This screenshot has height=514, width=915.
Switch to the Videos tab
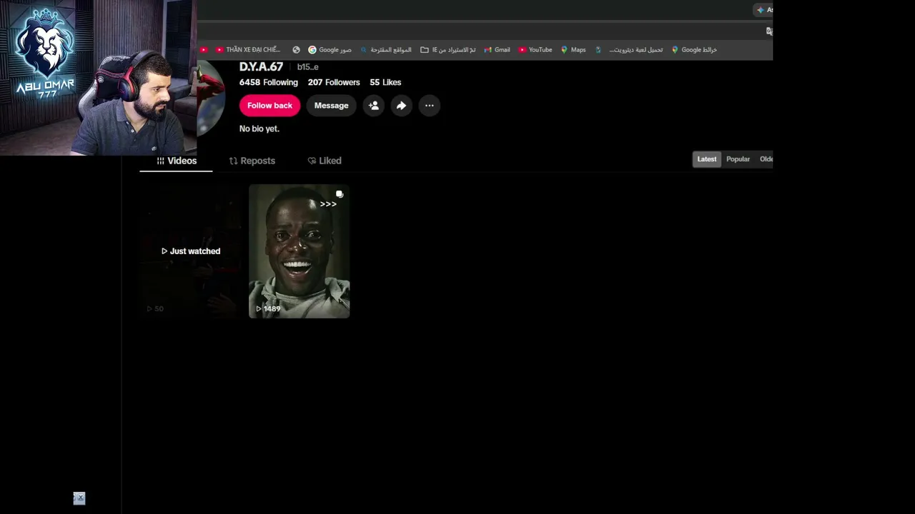pyautogui.click(x=177, y=161)
